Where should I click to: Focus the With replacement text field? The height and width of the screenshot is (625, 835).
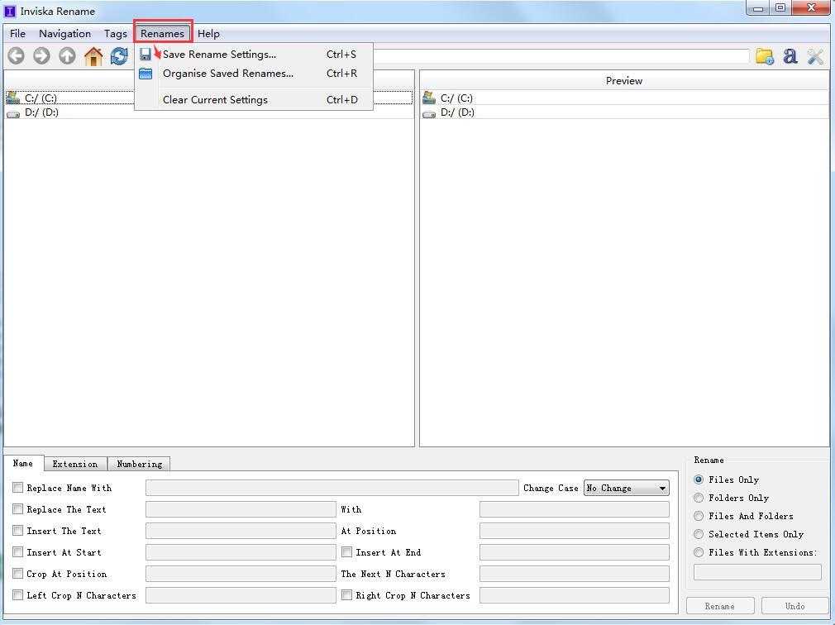click(574, 509)
